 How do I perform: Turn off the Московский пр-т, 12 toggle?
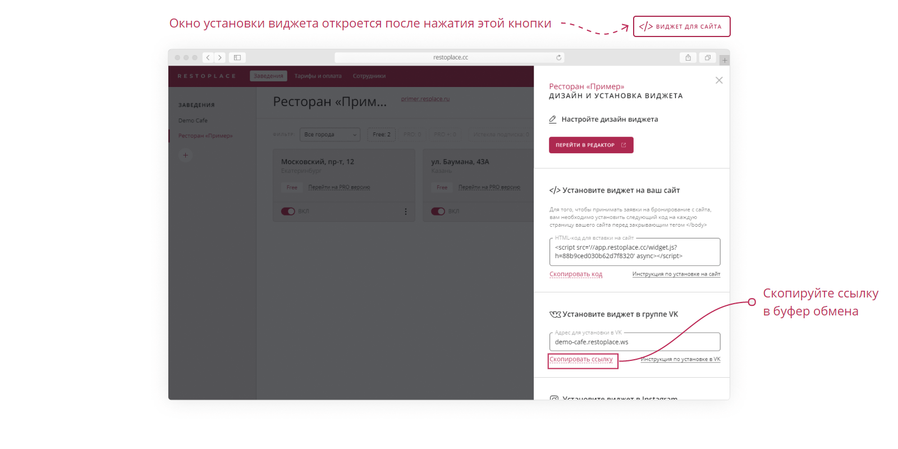click(288, 212)
